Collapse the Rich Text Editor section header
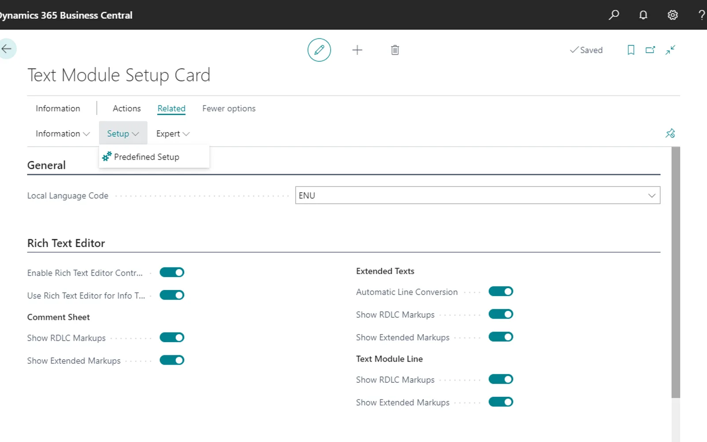The image size is (707, 442). pos(66,243)
